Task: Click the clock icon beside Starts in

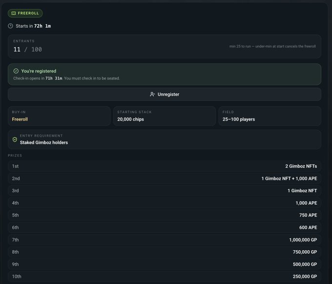Action: 10,26
